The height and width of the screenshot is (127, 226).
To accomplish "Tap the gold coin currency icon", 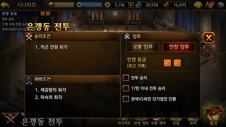I will 107,5.
